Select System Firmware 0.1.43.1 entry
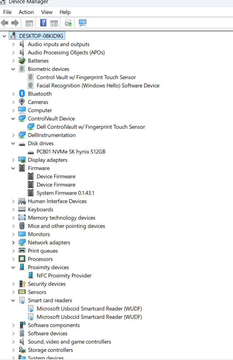The height and width of the screenshot is (360, 233). [x=65, y=193]
